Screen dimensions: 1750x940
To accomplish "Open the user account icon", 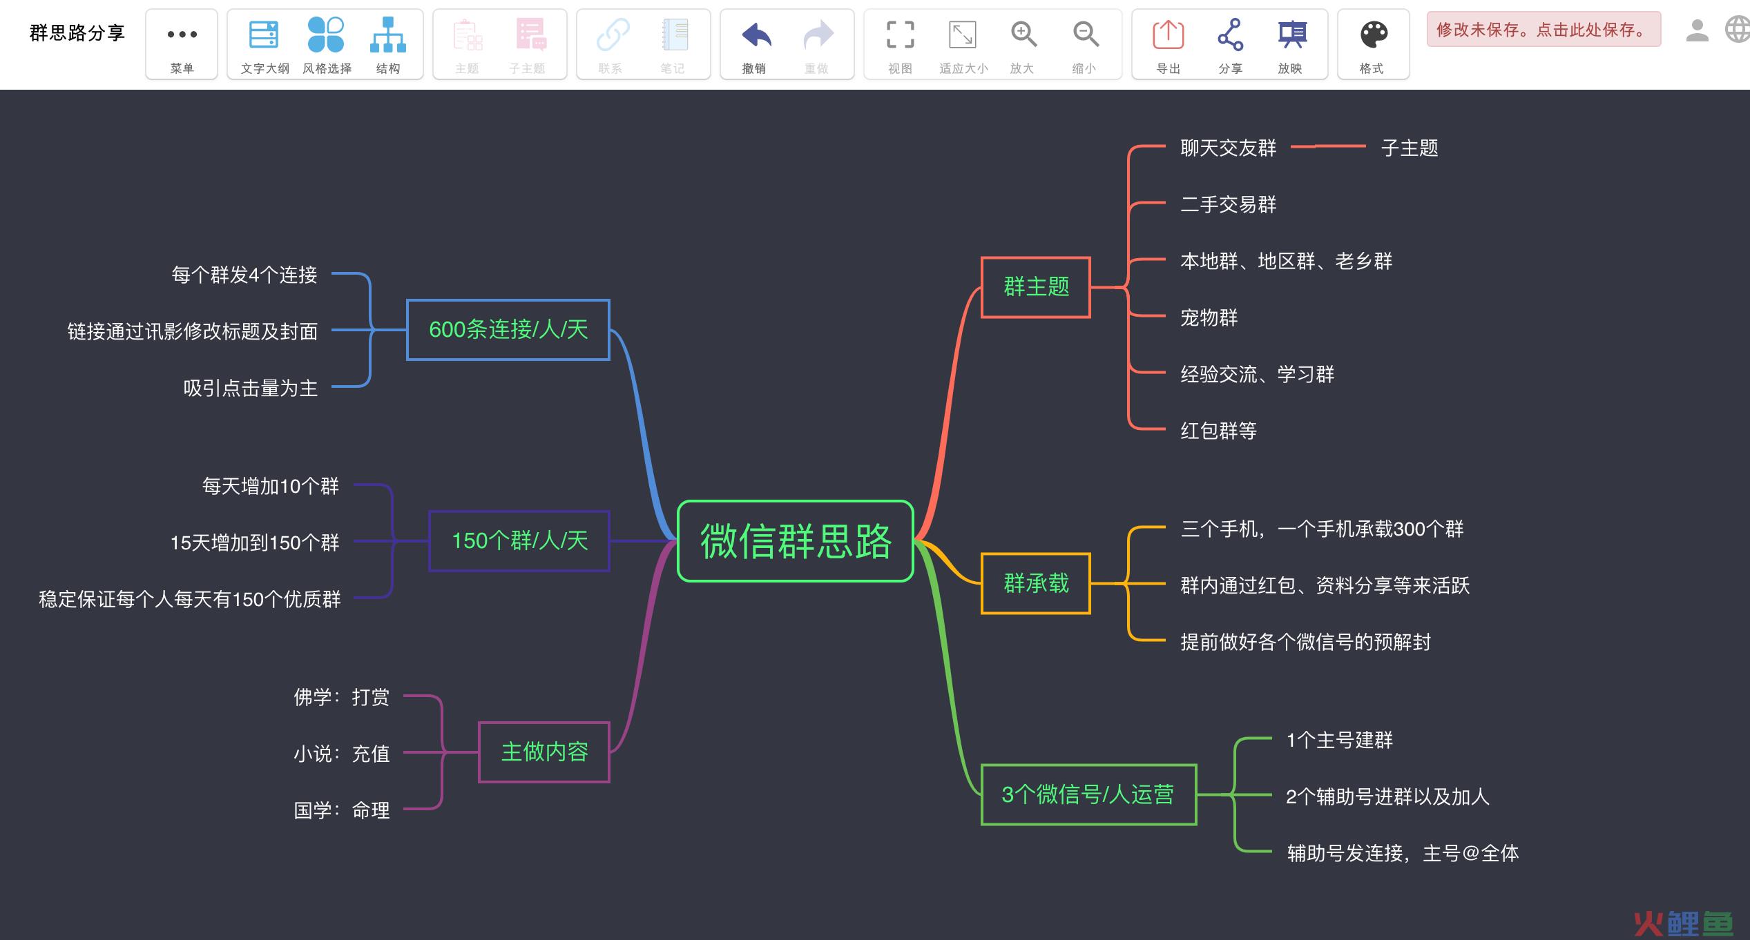I will [x=1697, y=30].
